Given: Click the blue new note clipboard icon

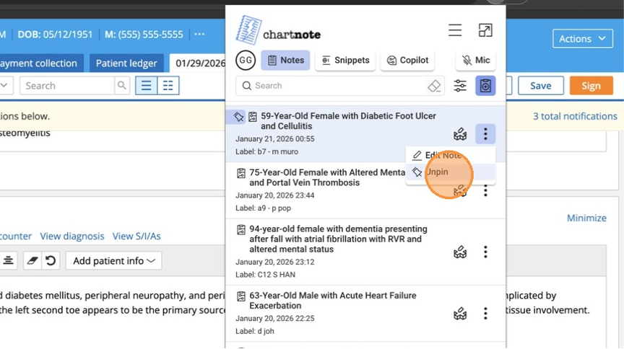Looking at the screenshot, I should (x=485, y=86).
